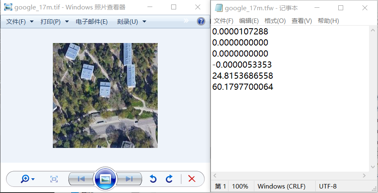Image resolution: width=378 pixels, height=193 pixels.
Task: Click Notepad horizontal scrollbar right arrow
Action: pos(364,175)
